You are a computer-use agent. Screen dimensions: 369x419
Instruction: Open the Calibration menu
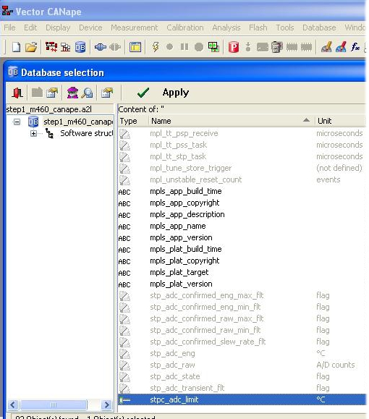coord(185,27)
